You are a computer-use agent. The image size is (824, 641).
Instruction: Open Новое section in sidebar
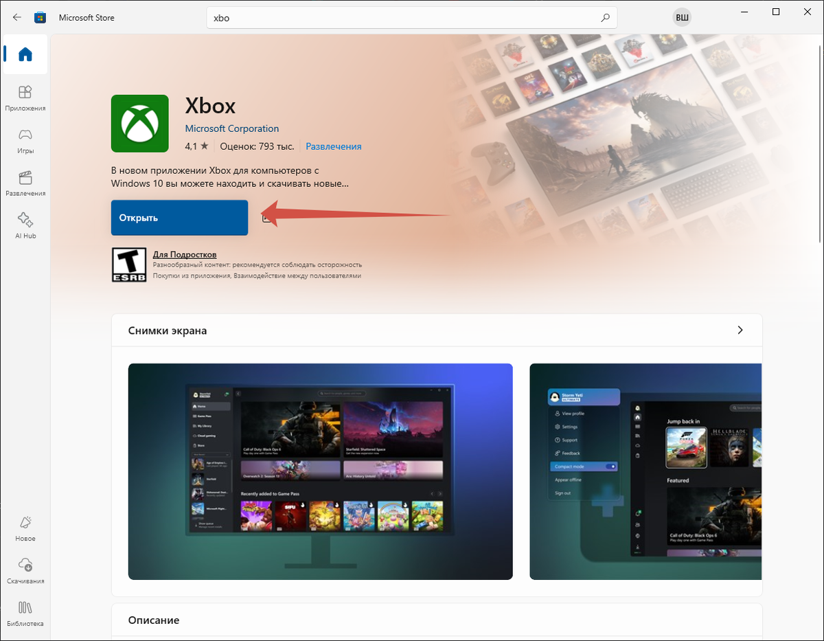click(25, 529)
